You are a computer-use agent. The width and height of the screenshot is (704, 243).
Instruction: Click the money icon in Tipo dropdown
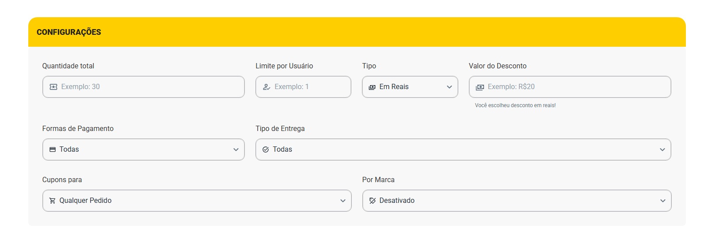pos(372,87)
